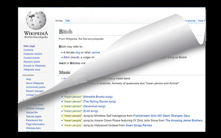Image resolution: width=221 pixels, height=138 pixels.
Task: Open the Article tab
Action: [x=59, y=21]
